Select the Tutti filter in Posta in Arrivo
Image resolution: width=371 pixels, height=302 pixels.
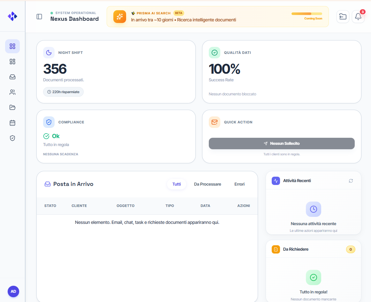(176, 184)
